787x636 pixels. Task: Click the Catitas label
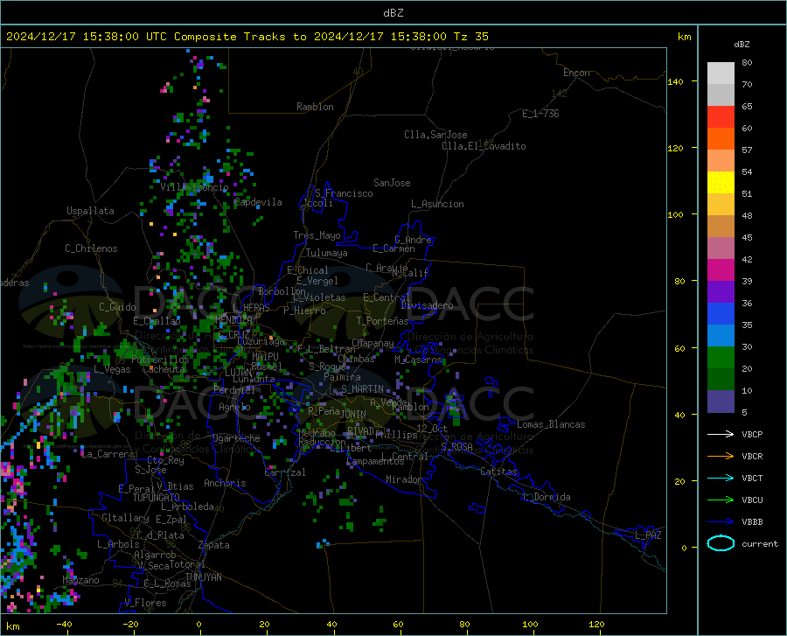498,472
